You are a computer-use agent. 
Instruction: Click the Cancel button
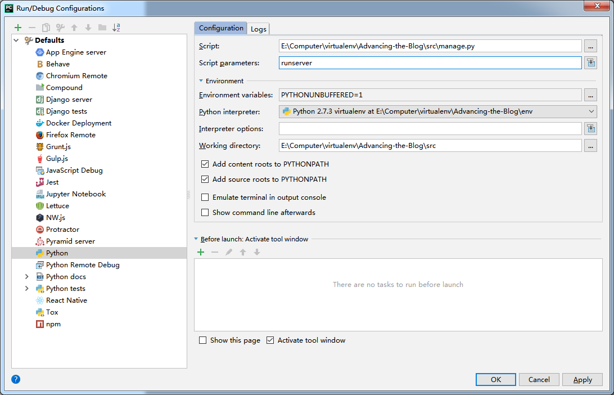pyautogui.click(x=539, y=379)
